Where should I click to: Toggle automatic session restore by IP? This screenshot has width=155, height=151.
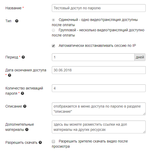coord(53,46)
